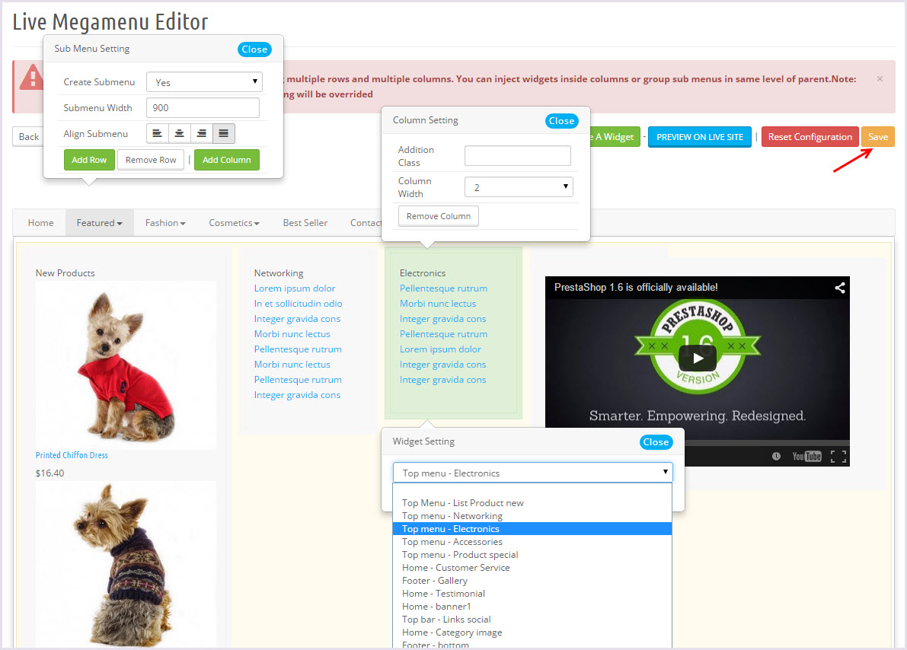Click the video share icon
907x650 pixels.
[839, 288]
